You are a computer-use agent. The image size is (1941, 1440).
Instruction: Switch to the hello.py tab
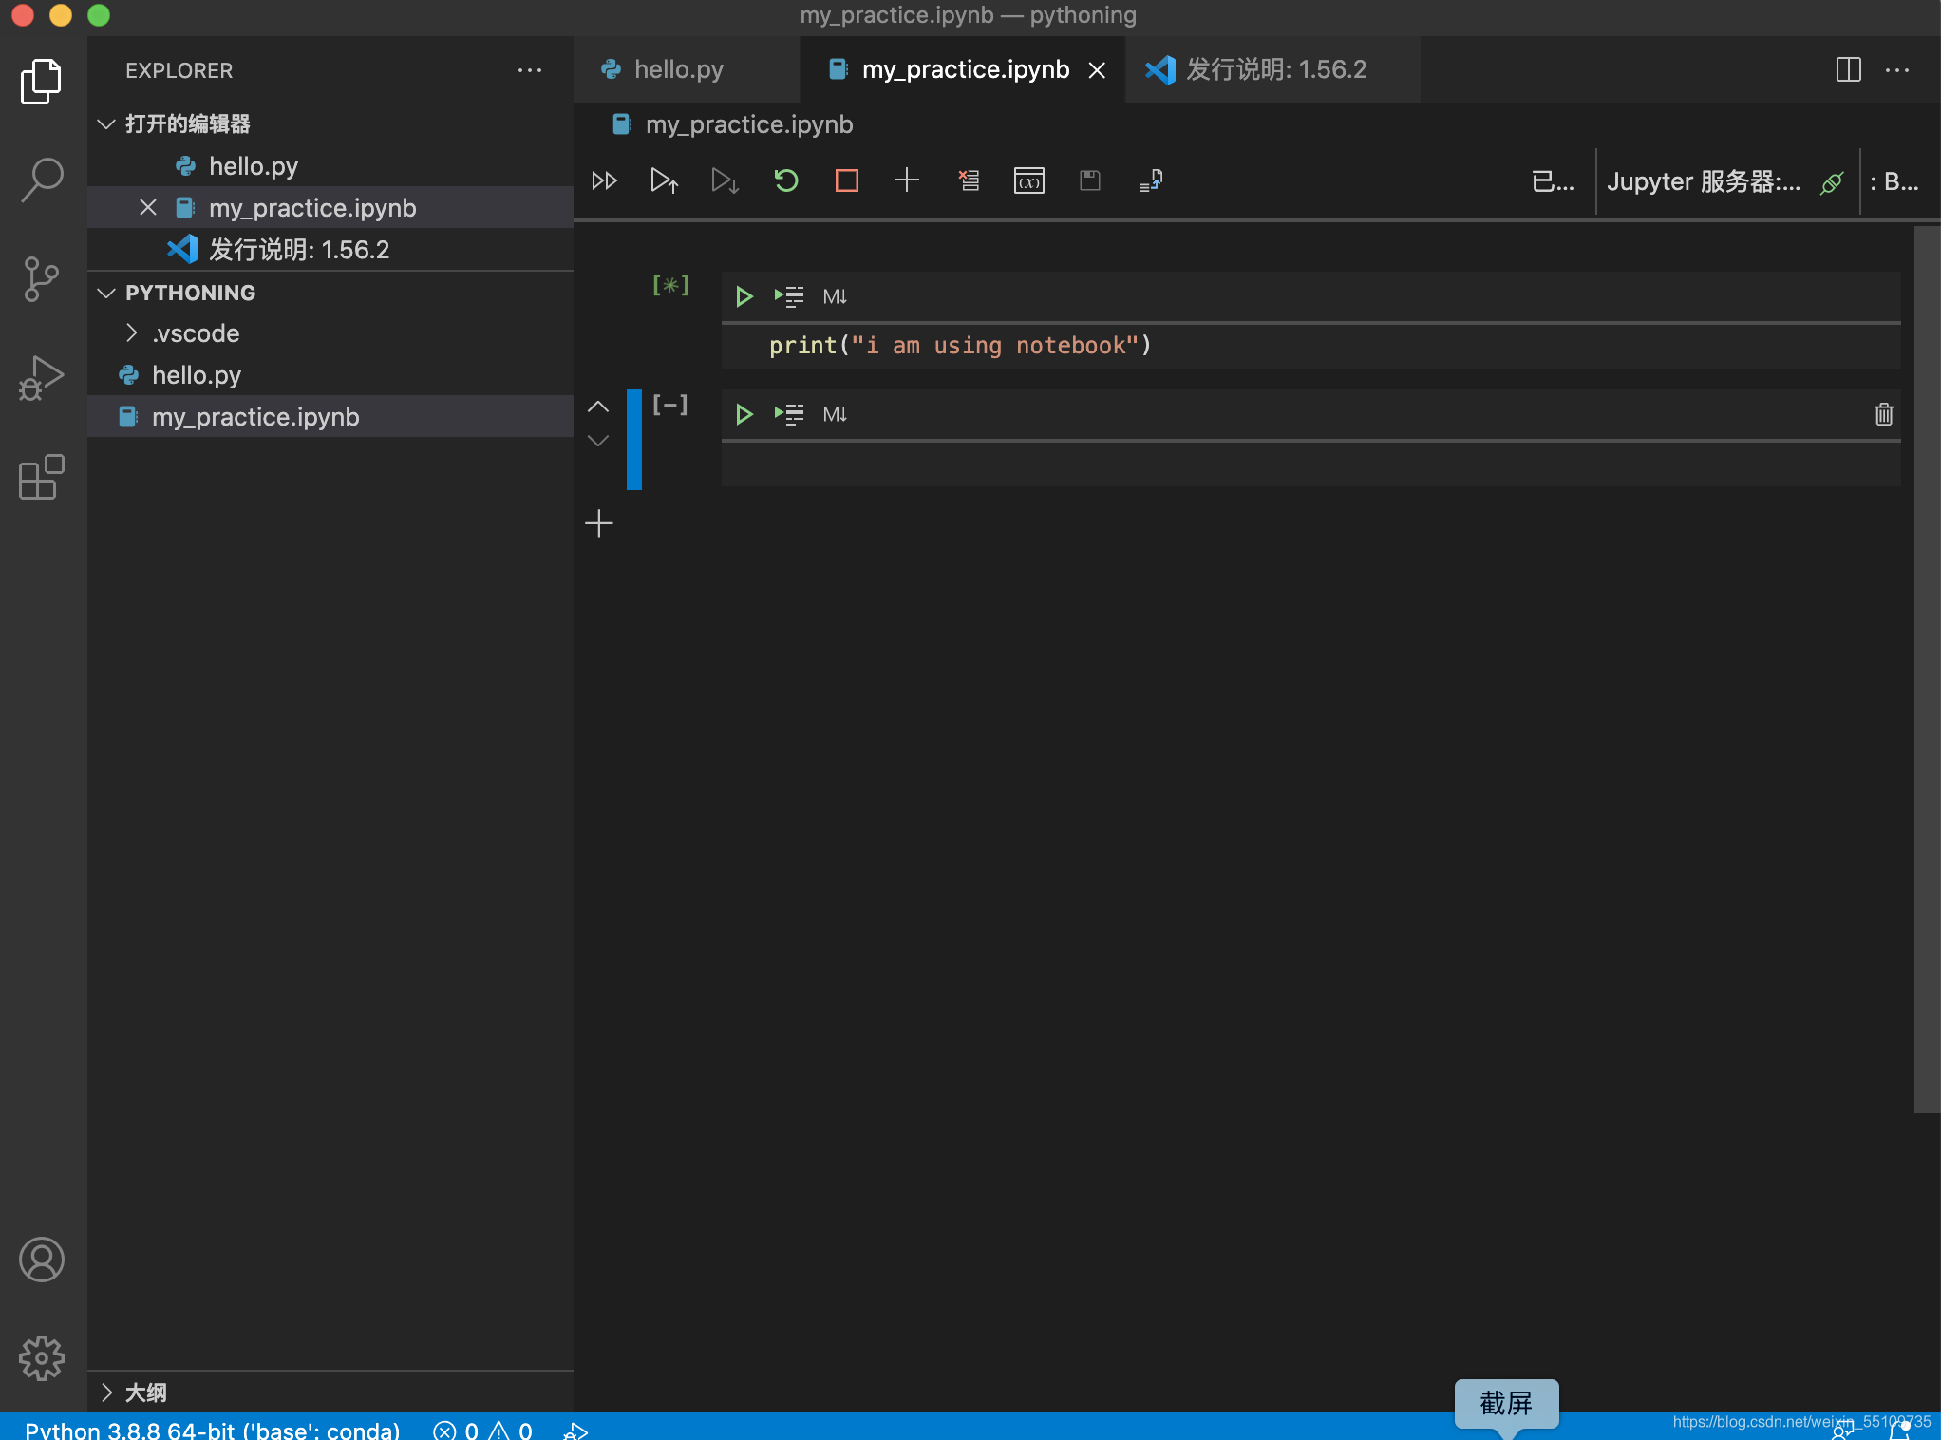[x=678, y=69]
